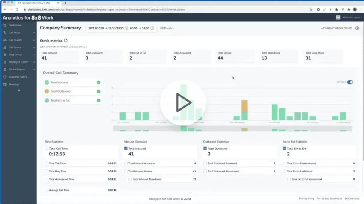
Task: Expand the Call Report chevron
Action: (x=34, y=32)
